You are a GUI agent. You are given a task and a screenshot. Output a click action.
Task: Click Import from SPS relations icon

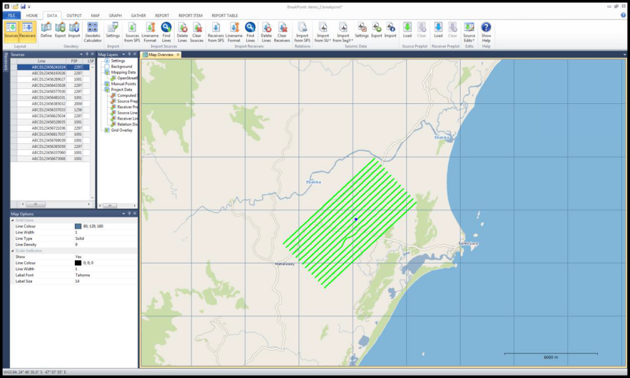(302, 31)
